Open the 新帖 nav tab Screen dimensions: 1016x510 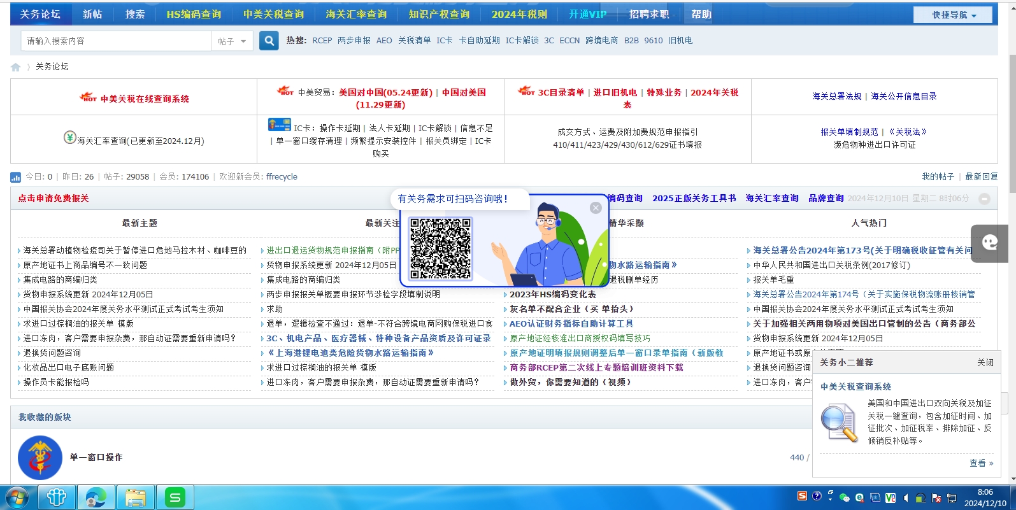click(92, 14)
